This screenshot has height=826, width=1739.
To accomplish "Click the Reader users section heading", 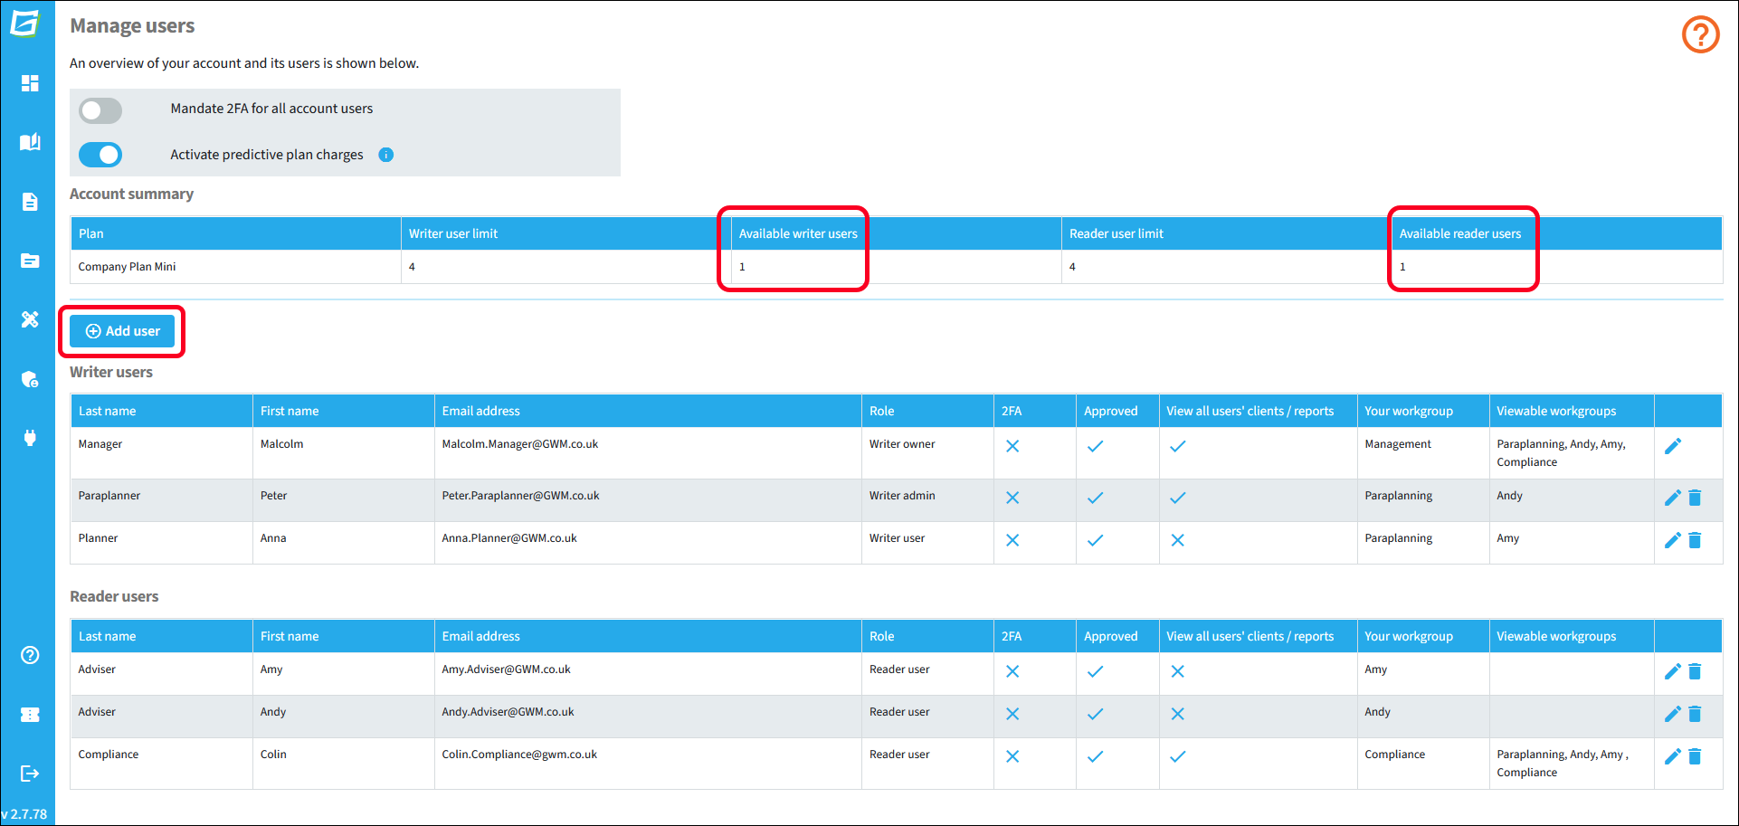I will point(114,596).
